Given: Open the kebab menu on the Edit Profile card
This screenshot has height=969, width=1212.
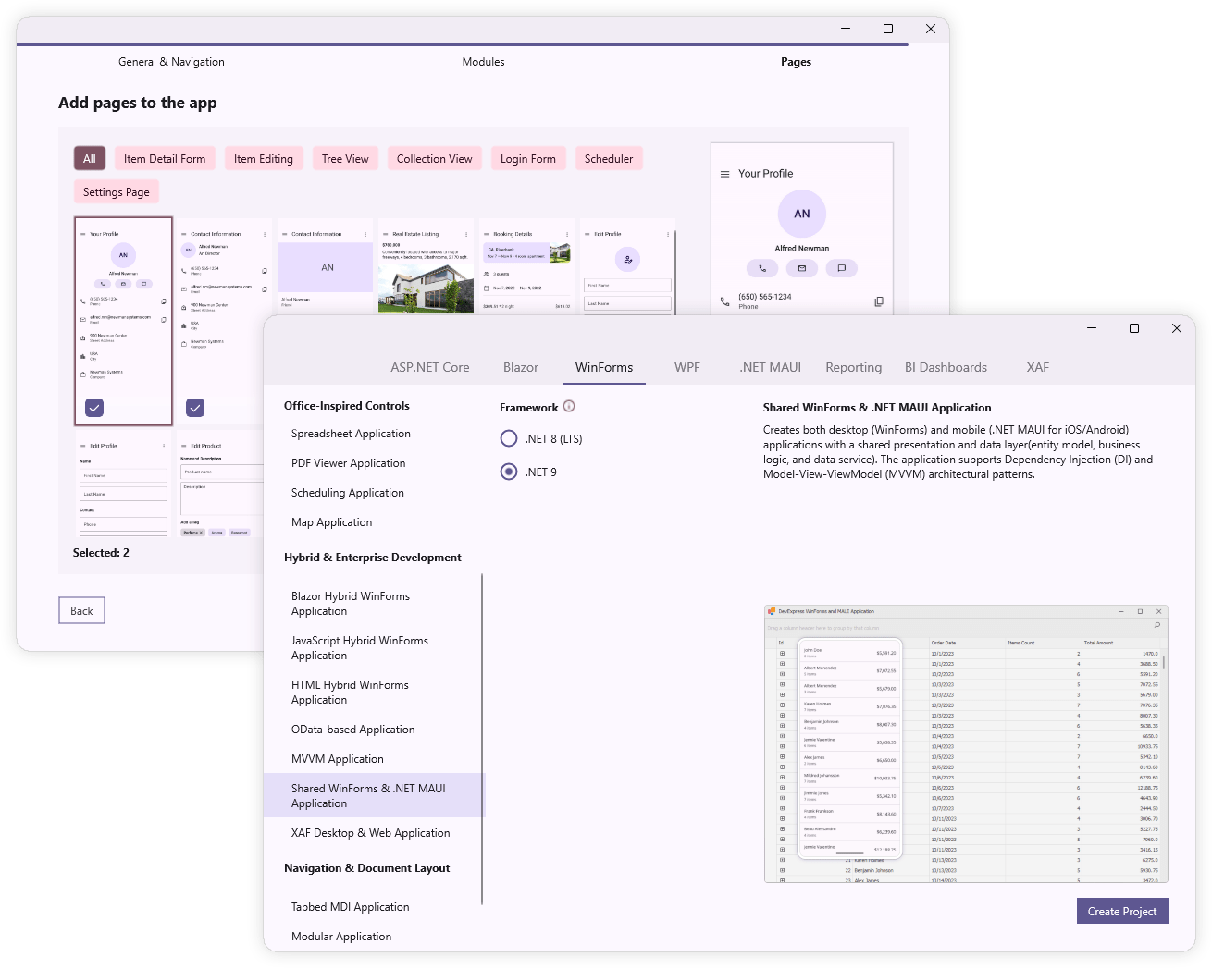Looking at the screenshot, I should 668,234.
